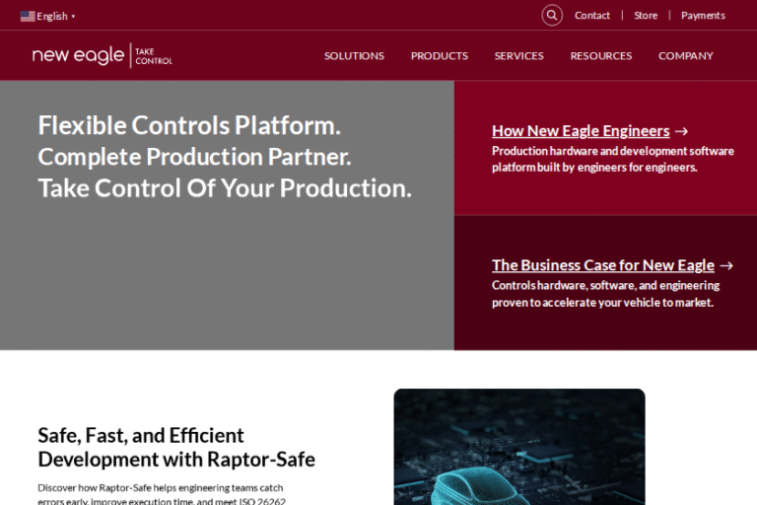This screenshot has width=757, height=505.
Task: Click arrow beside How New Eagle Engineers
Action: [681, 131]
